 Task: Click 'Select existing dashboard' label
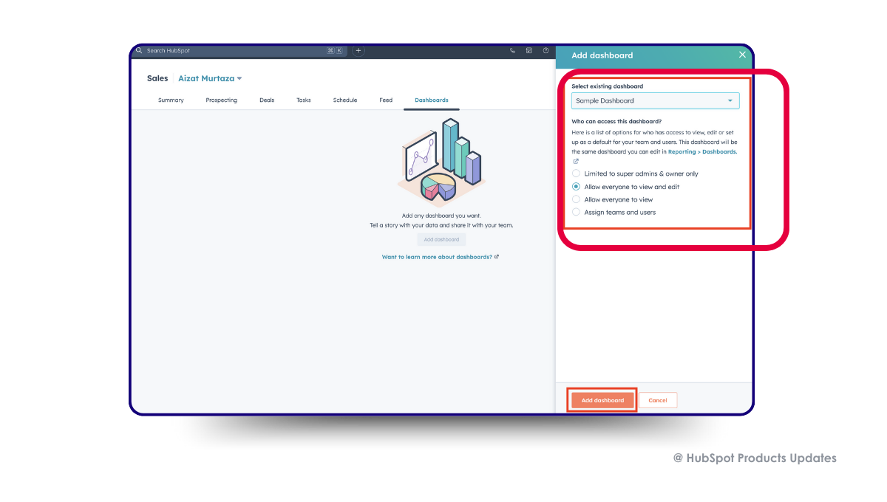coord(608,86)
